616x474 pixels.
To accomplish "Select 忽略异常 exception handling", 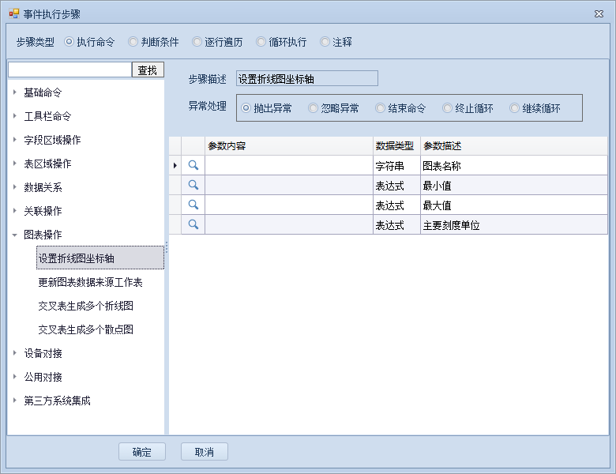I will (x=314, y=108).
